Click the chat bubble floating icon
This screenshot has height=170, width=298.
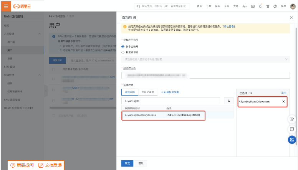click(x=292, y=129)
